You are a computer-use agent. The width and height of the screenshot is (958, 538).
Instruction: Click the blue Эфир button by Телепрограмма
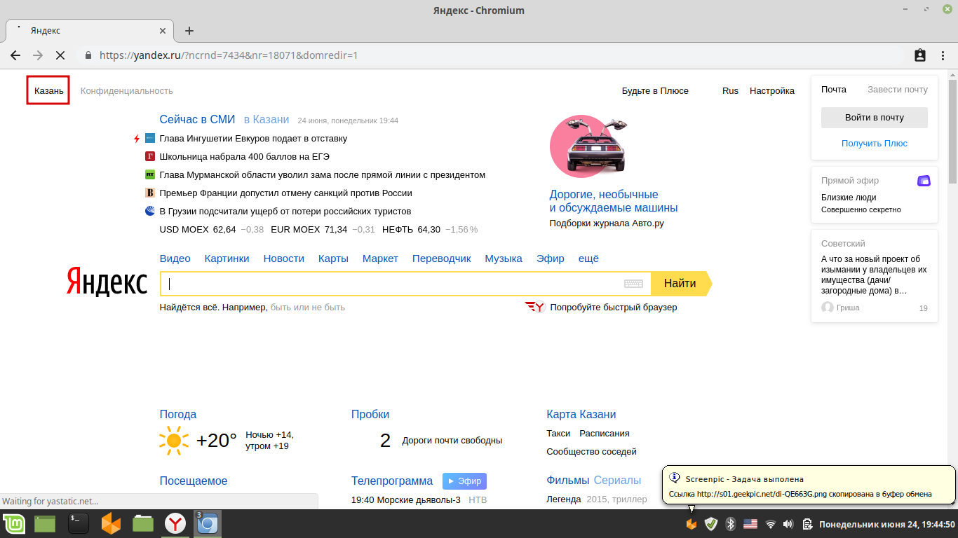coord(464,481)
